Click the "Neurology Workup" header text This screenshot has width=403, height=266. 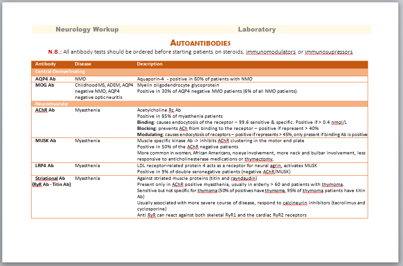coord(87,30)
